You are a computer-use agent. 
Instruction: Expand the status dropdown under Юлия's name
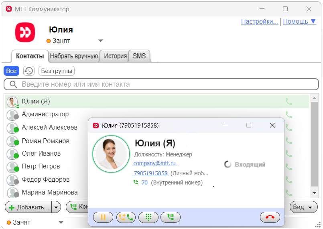(x=101, y=41)
